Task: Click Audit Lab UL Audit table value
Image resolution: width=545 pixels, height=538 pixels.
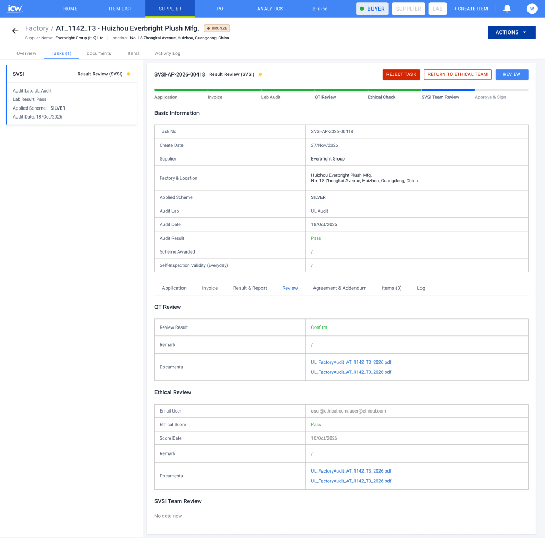Action: coord(319,211)
